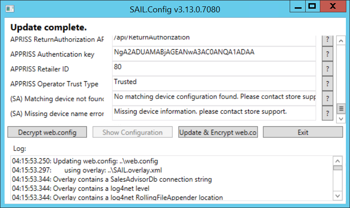Click the question mark beside APPRISS Retailer ID
The width and height of the screenshot is (350, 208).
pos(328,69)
